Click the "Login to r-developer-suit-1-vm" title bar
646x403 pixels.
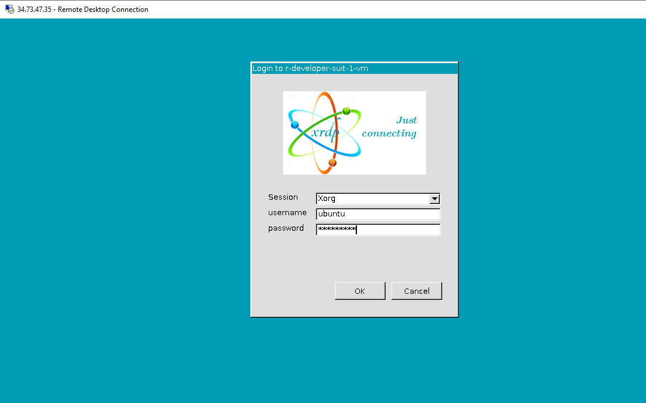[x=355, y=69]
